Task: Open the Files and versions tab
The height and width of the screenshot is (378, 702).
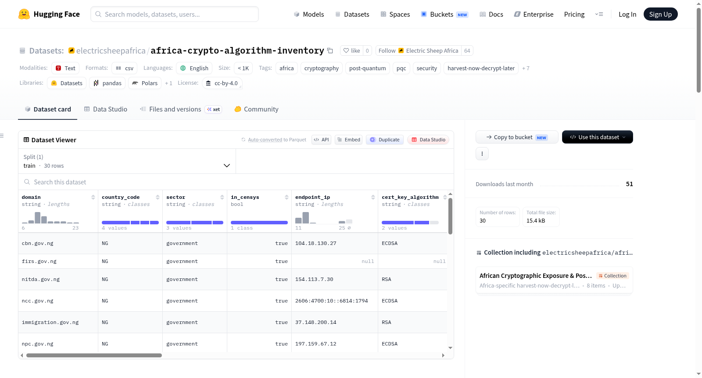Action: (x=181, y=109)
